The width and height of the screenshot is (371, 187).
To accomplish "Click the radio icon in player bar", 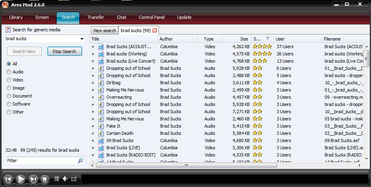I will pyautogui.click(x=74, y=179).
